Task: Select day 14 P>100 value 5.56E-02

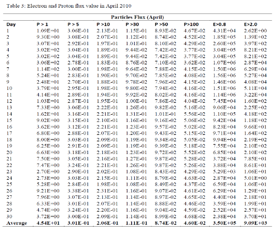Action: click(x=195, y=114)
